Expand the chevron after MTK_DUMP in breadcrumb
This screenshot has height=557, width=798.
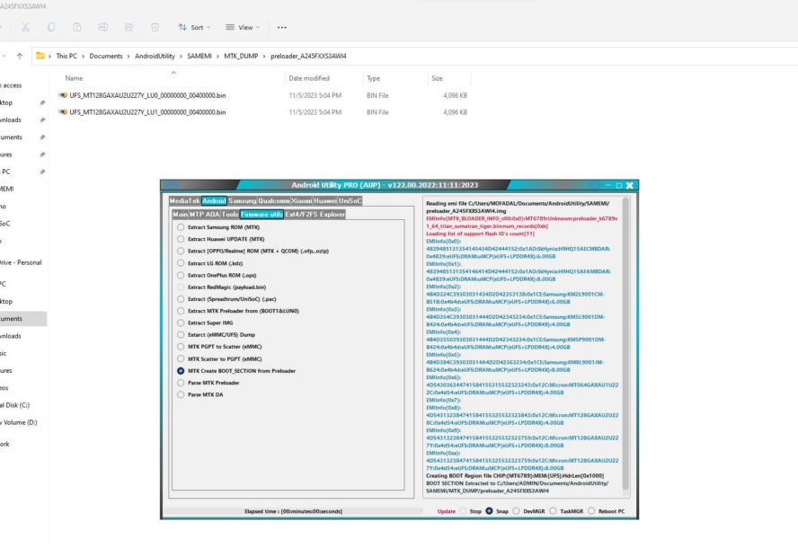click(x=264, y=56)
